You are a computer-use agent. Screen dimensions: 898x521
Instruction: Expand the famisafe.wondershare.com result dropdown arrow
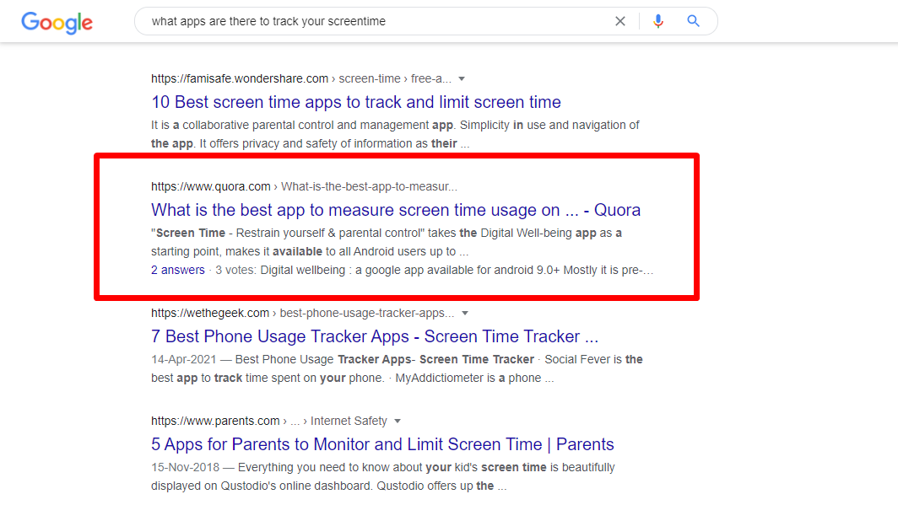click(462, 79)
